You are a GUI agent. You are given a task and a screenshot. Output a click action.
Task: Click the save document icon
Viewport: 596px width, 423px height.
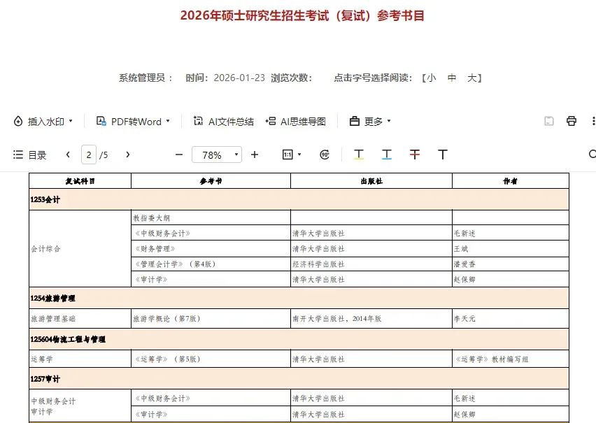(x=549, y=121)
